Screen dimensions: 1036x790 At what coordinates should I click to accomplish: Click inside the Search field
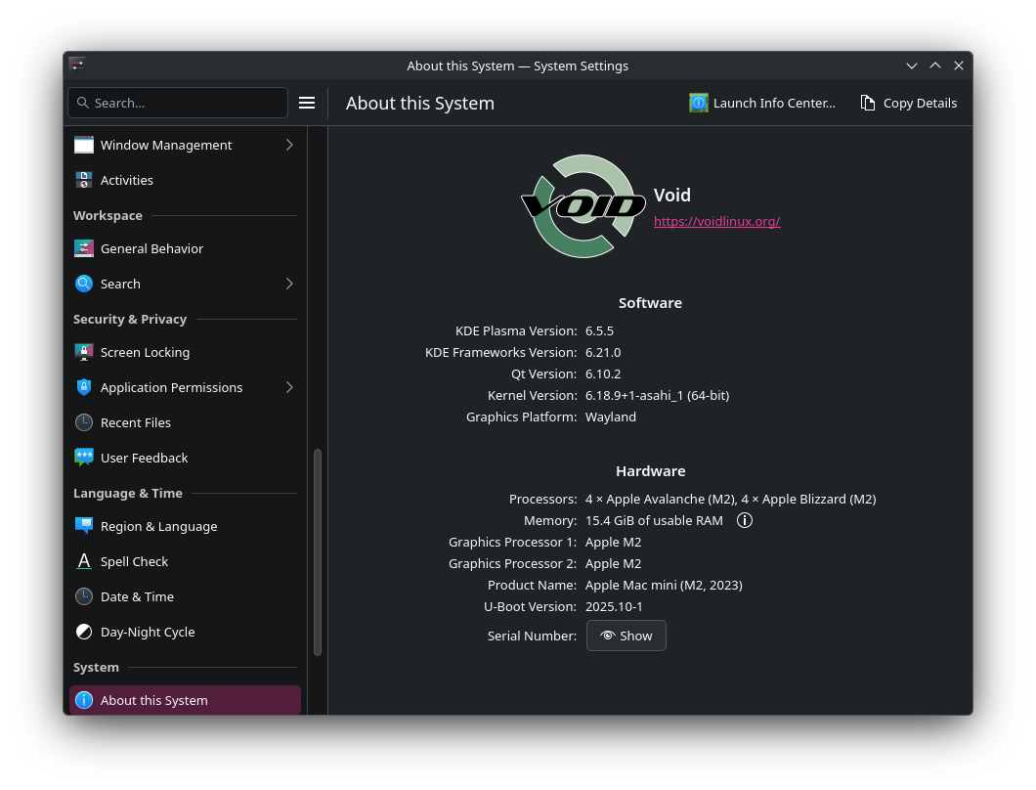coord(177,102)
